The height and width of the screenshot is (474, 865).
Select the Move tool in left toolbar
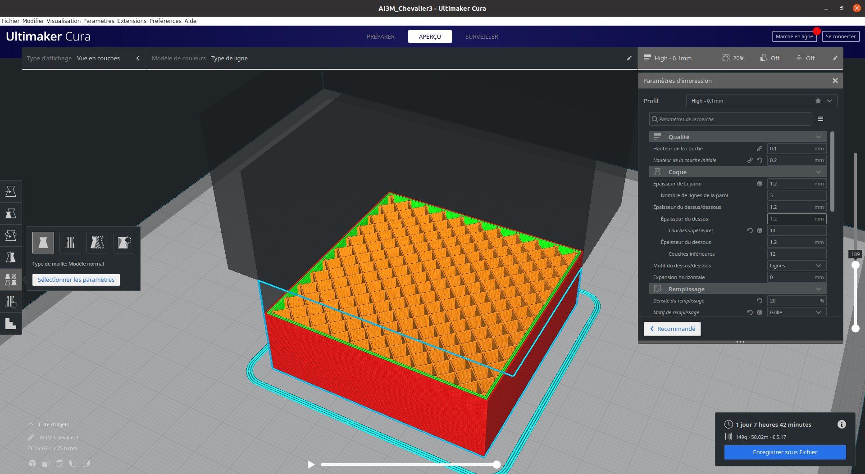pos(11,192)
